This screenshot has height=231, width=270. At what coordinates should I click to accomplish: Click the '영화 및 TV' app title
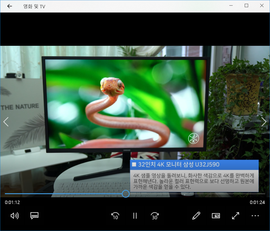coord(34,6)
